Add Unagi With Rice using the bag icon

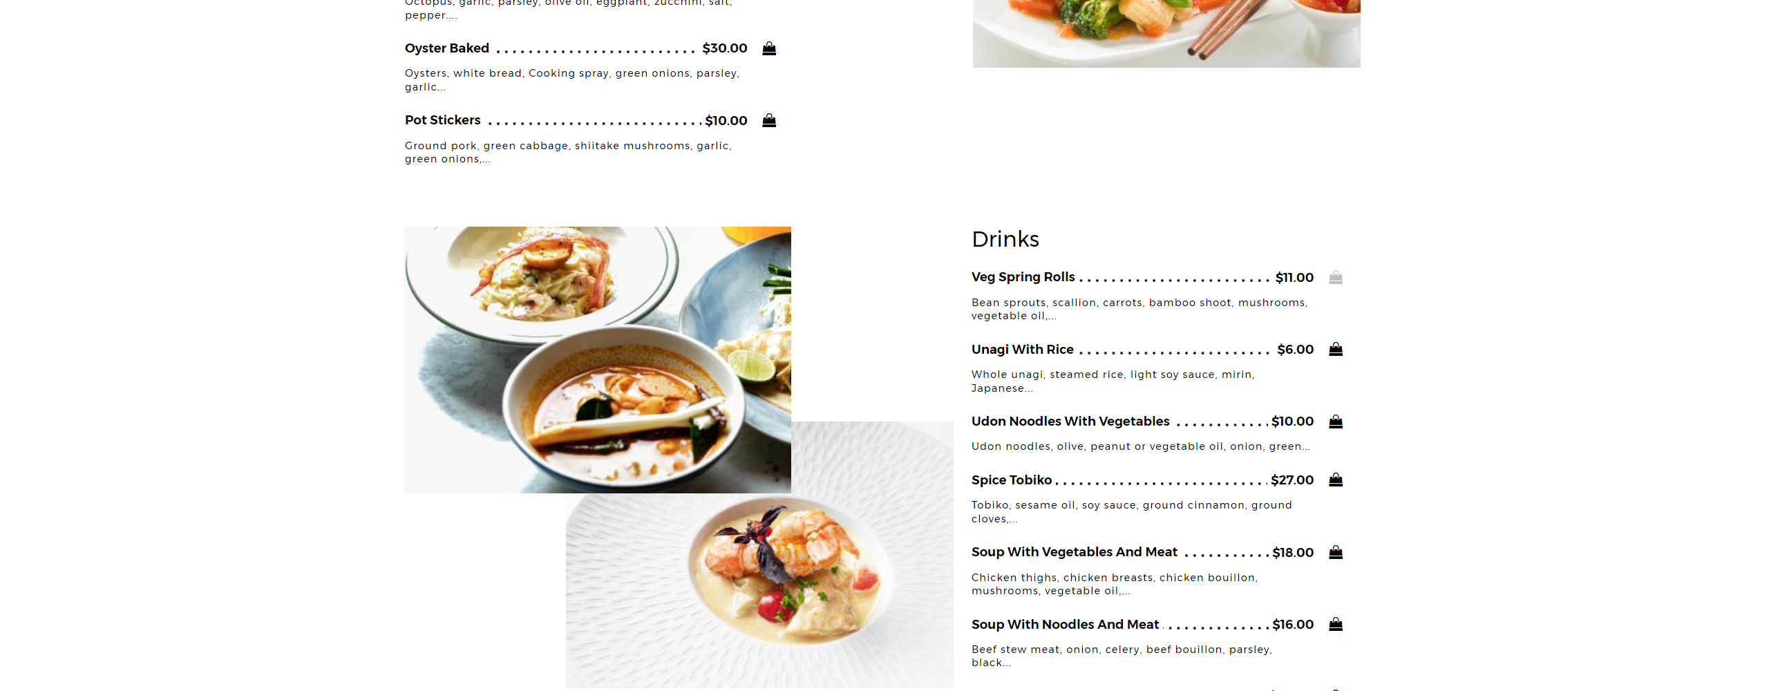[1336, 349]
